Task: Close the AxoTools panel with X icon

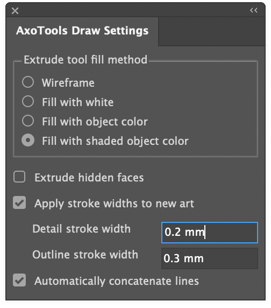Action: (15, 11)
